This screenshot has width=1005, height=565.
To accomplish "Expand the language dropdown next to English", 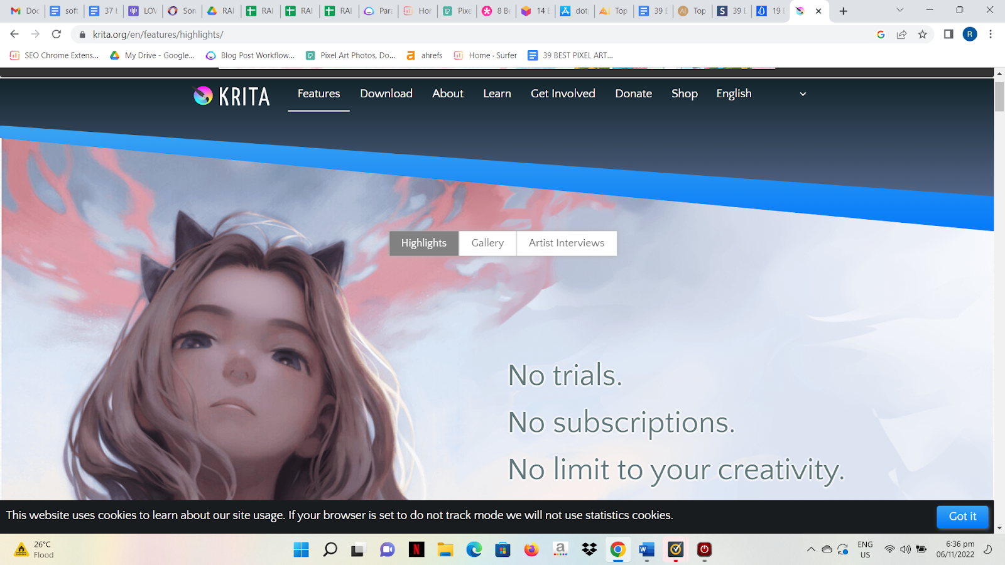I will [x=803, y=94].
